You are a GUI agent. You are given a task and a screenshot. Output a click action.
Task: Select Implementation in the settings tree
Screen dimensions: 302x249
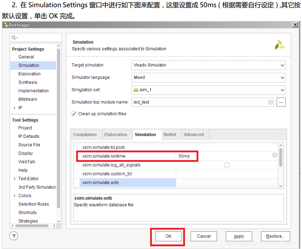[x=33, y=91]
